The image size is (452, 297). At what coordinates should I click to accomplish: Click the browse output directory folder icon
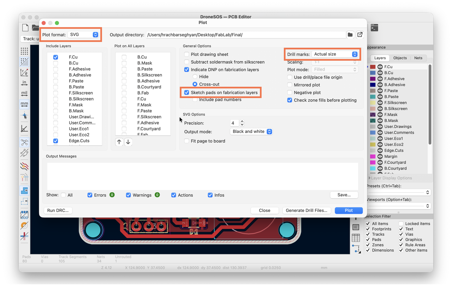point(350,35)
